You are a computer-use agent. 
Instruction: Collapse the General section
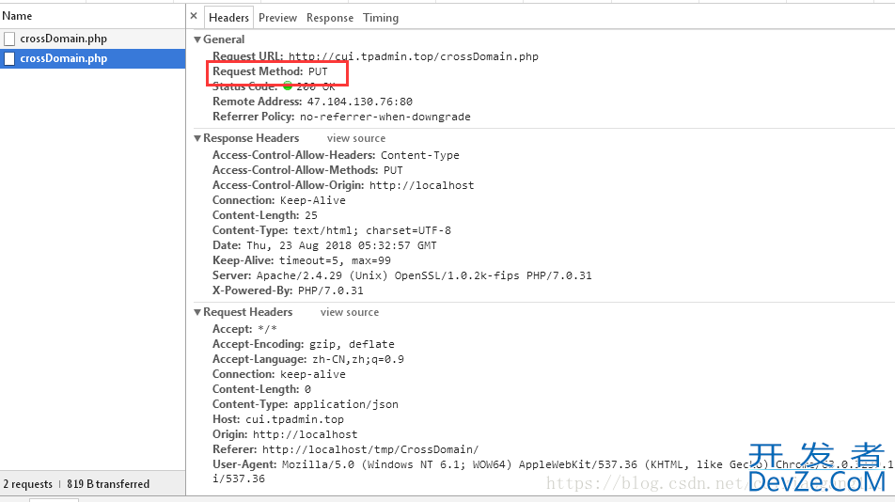[196, 39]
